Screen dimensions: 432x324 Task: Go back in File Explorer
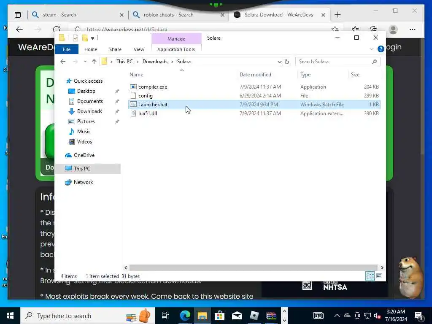point(63,62)
